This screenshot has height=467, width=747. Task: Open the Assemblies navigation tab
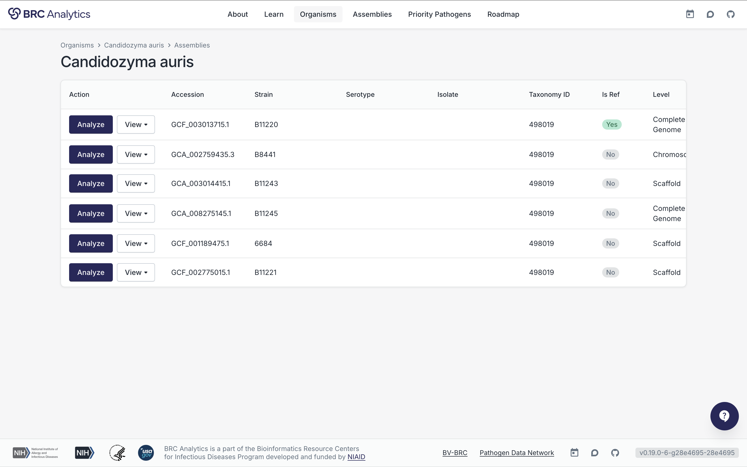[x=372, y=14]
